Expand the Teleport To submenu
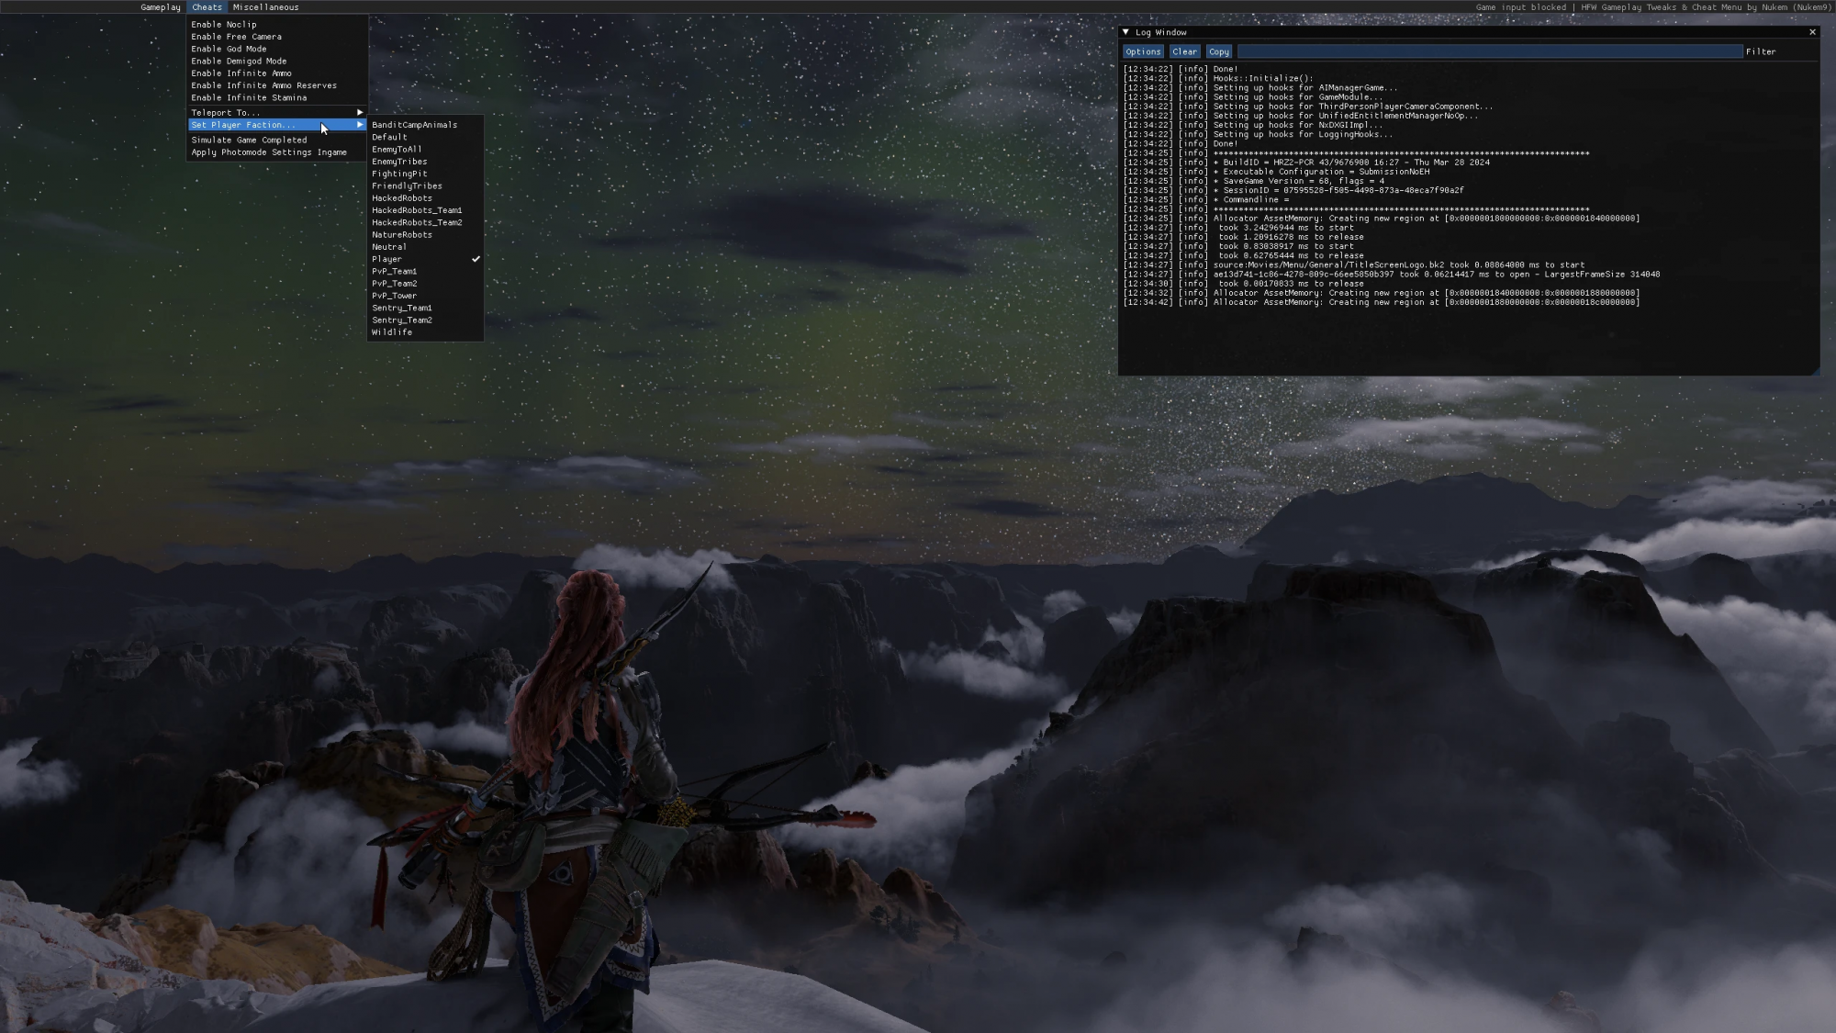Screen dimensions: 1836x1033 point(277,113)
